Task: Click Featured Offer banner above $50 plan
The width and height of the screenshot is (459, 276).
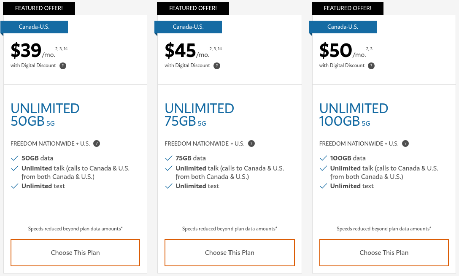Action: [x=348, y=8]
